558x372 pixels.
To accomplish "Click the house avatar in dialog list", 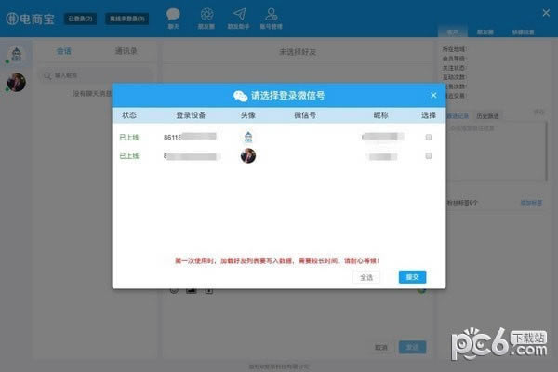I will pos(248,137).
